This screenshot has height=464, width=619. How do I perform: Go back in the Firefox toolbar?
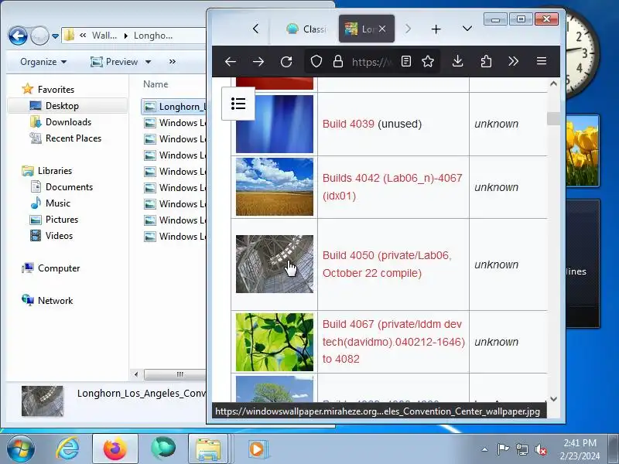pos(231,62)
